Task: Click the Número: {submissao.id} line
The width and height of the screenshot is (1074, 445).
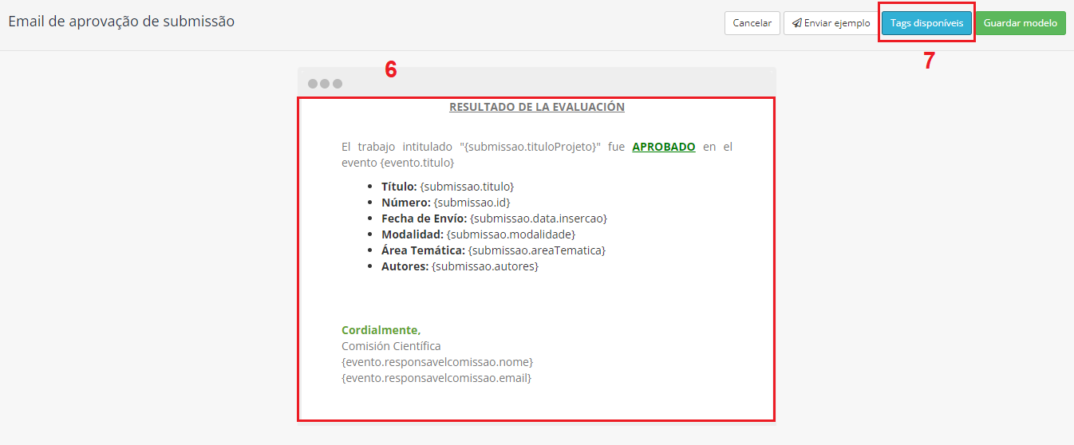Action: click(445, 203)
